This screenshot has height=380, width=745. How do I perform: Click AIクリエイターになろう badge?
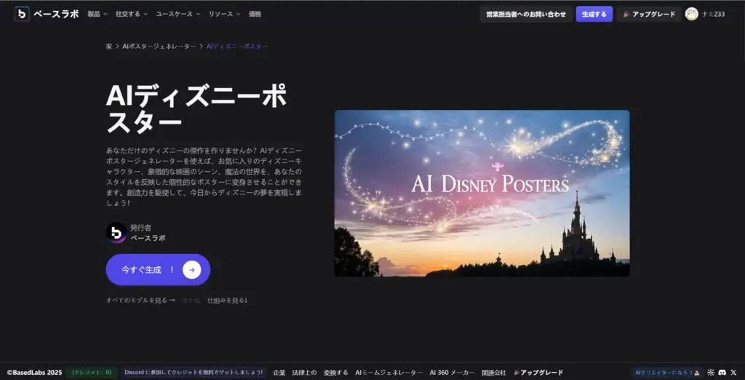tap(667, 373)
